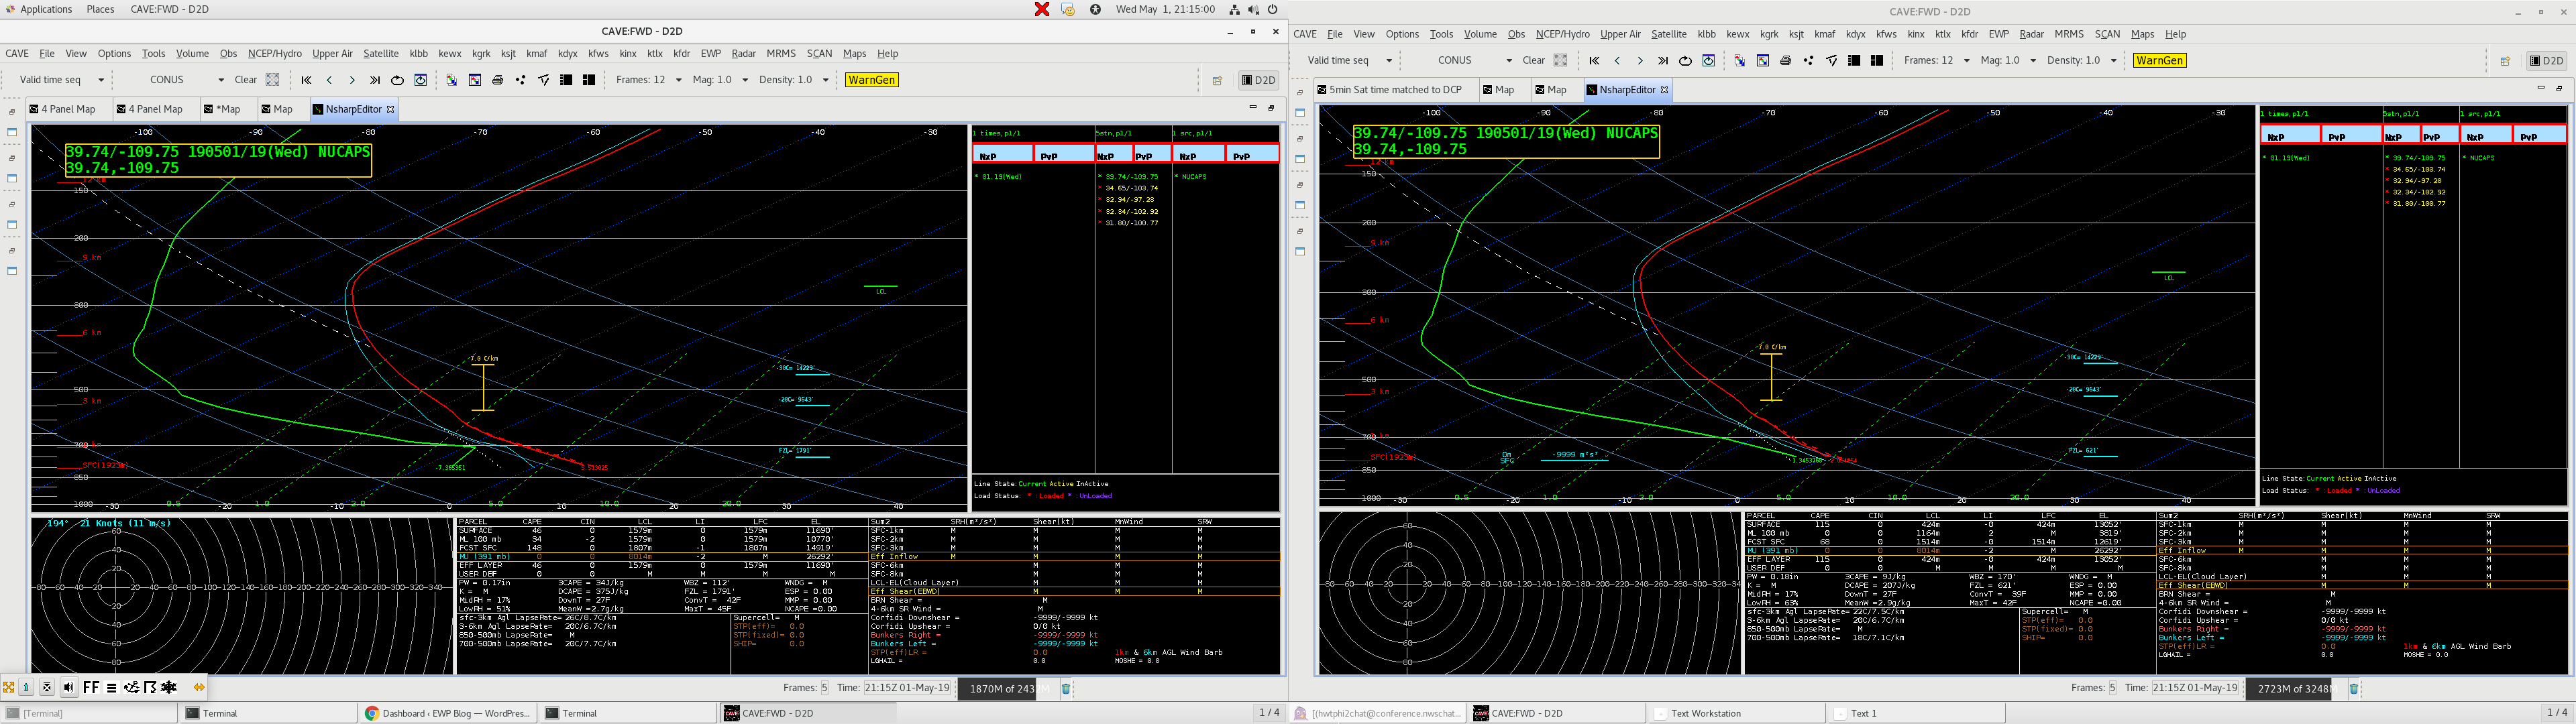The image size is (2576, 724).
Task: Click the red X icon in top panel
Action: pos(1041,9)
